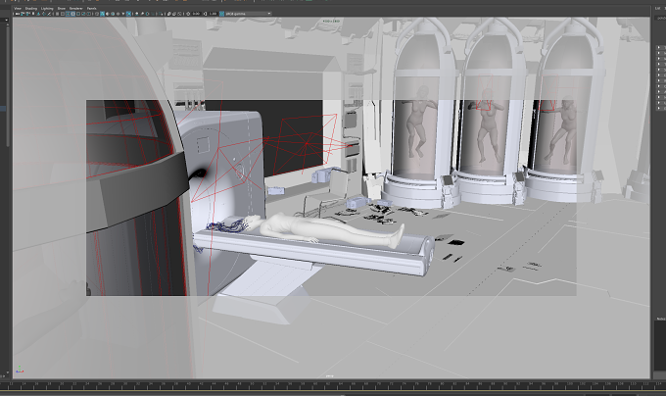This screenshot has width=666, height=396.
Task: Click the Wireframe on Shaded icon
Action: pyautogui.click(x=113, y=14)
